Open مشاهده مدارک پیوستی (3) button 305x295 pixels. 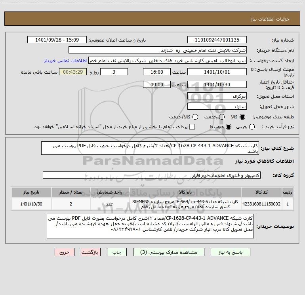pyautogui.click(x=169, y=252)
